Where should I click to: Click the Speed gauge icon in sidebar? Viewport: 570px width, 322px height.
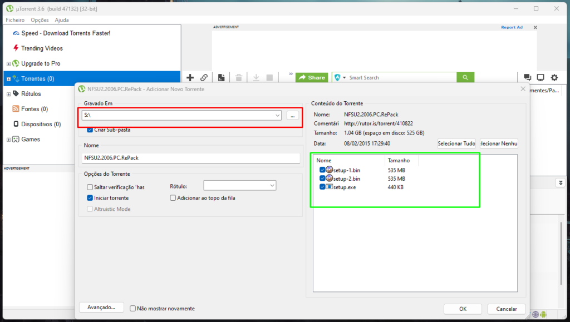click(x=16, y=33)
